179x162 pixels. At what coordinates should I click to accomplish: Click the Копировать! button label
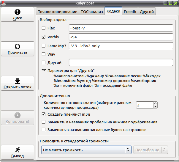[x=18, y=121]
